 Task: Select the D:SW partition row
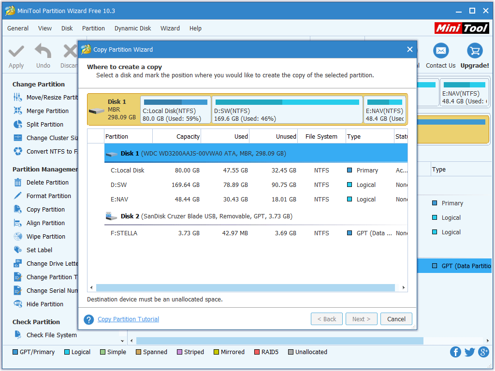coord(256,185)
